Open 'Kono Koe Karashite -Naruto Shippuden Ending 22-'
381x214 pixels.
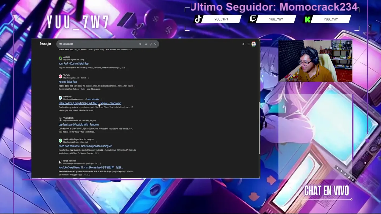click(x=85, y=146)
